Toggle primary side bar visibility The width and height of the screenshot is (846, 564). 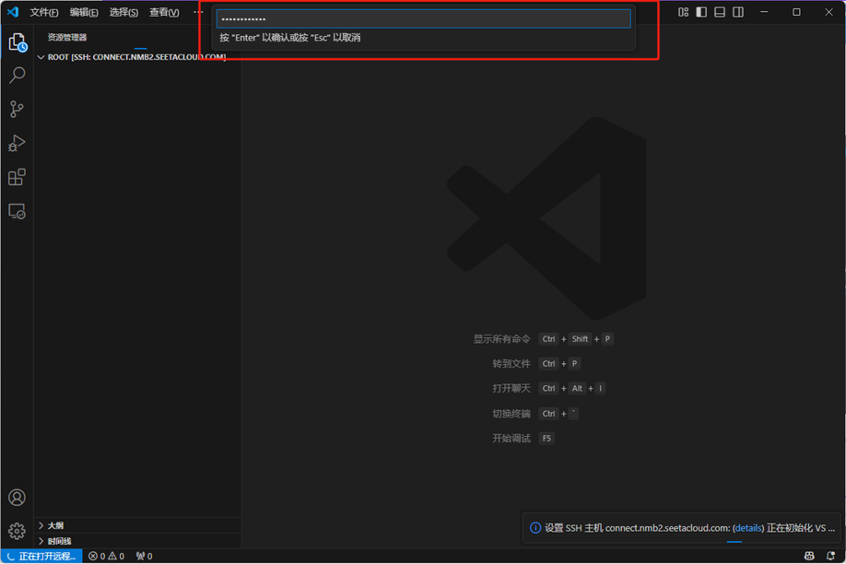(701, 12)
